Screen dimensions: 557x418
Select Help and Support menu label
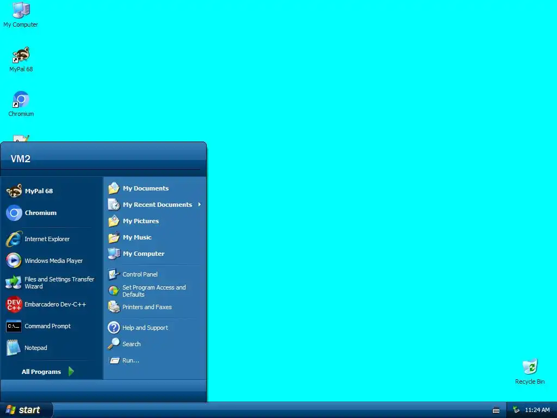tap(145, 327)
